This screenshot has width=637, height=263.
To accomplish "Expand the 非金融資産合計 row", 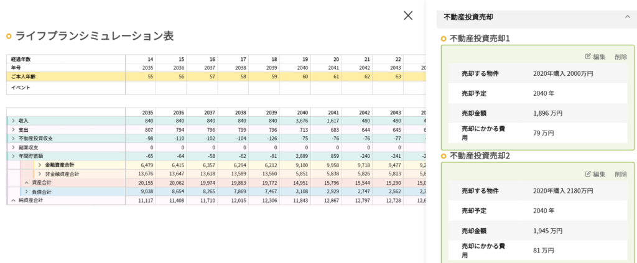I will [40, 174].
